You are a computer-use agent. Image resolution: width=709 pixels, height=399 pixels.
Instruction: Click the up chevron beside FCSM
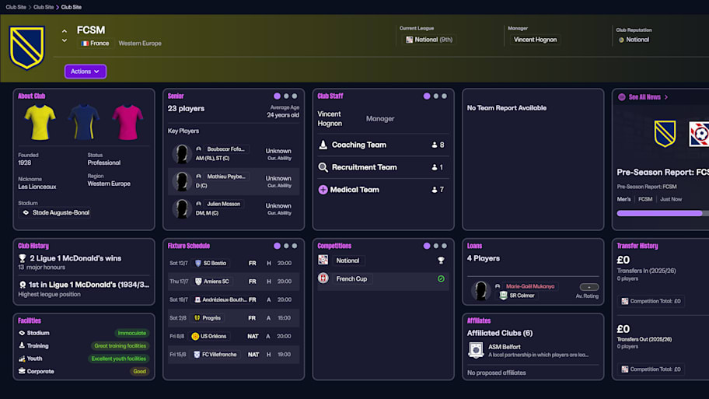(x=65, y=31)
